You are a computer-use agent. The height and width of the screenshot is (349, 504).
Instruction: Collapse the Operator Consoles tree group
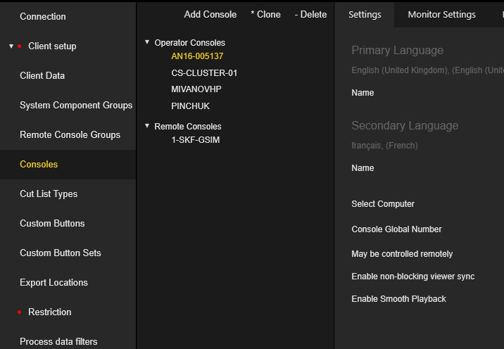pos(147,43)
